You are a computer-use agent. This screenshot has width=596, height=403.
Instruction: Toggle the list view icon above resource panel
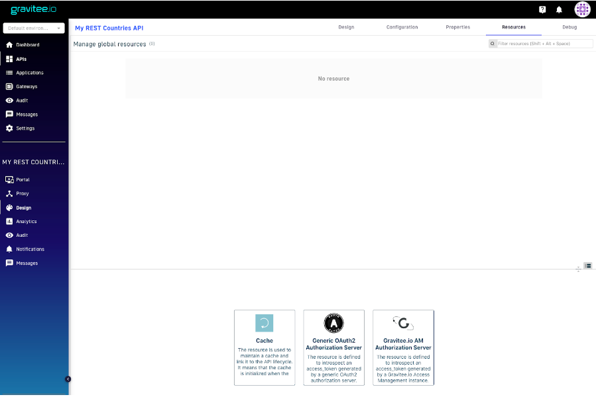pyautogui.click(x=588, y=265)
